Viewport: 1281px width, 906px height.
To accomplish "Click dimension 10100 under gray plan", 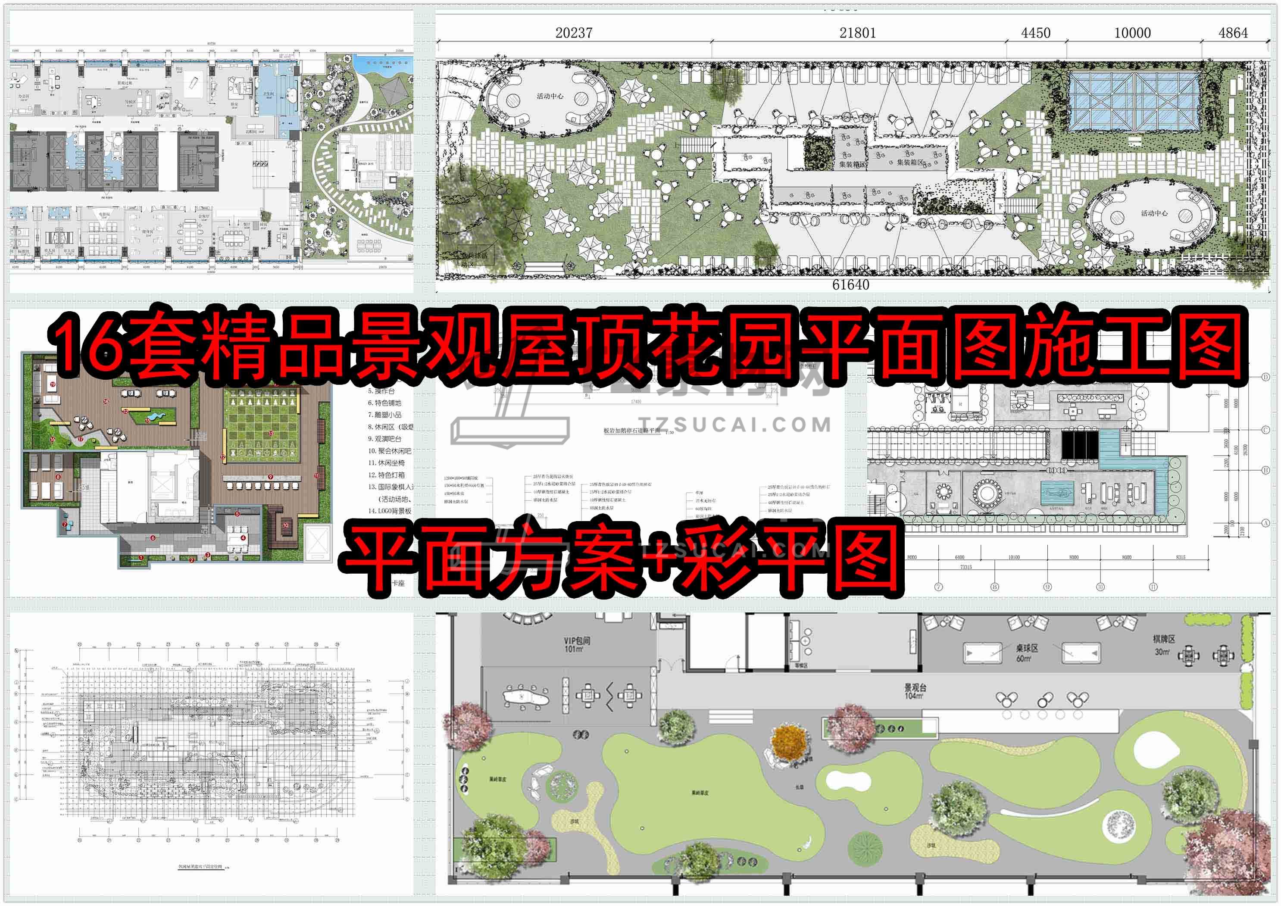I will (1014, 557).
